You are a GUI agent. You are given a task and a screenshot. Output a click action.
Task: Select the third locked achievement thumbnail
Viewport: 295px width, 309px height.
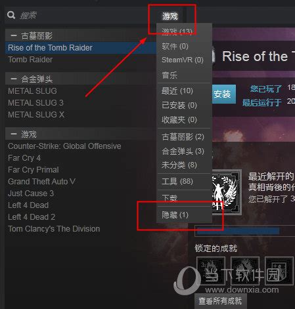pyautogui.click(x=279, y=271)
